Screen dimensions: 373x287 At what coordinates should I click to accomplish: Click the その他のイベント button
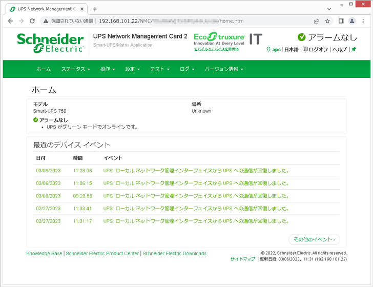[314, 239]
